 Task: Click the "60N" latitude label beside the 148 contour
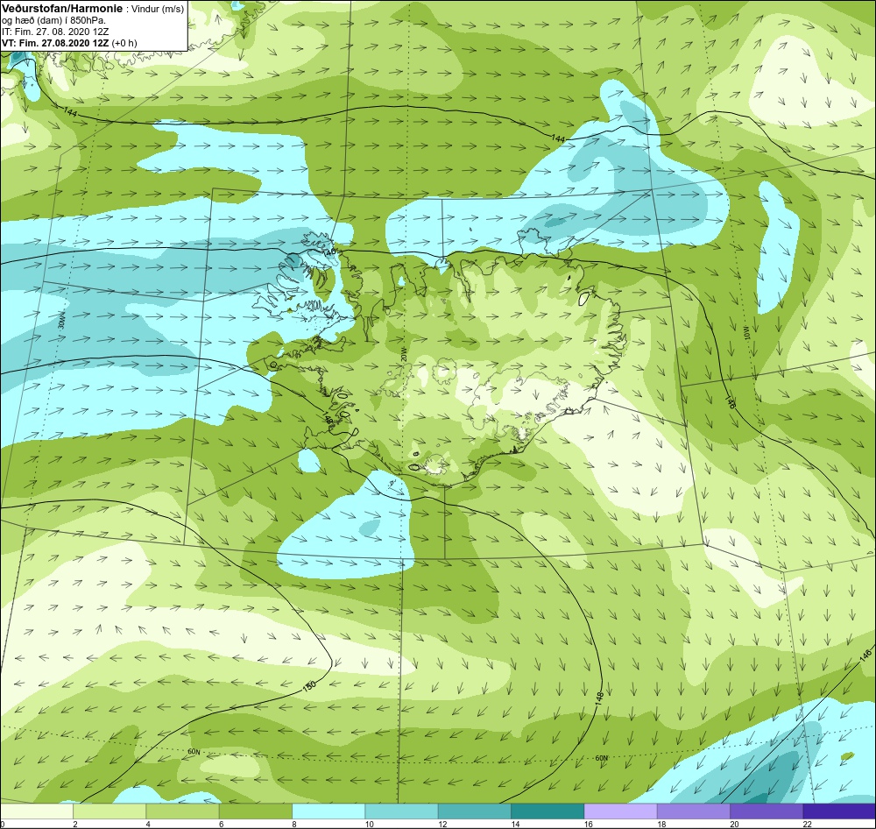[601, 758]
